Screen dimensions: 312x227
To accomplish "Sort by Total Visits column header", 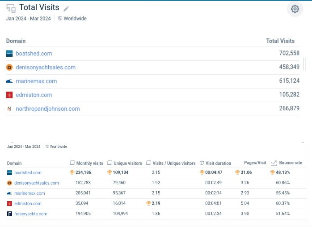I will tap(280, 41).
